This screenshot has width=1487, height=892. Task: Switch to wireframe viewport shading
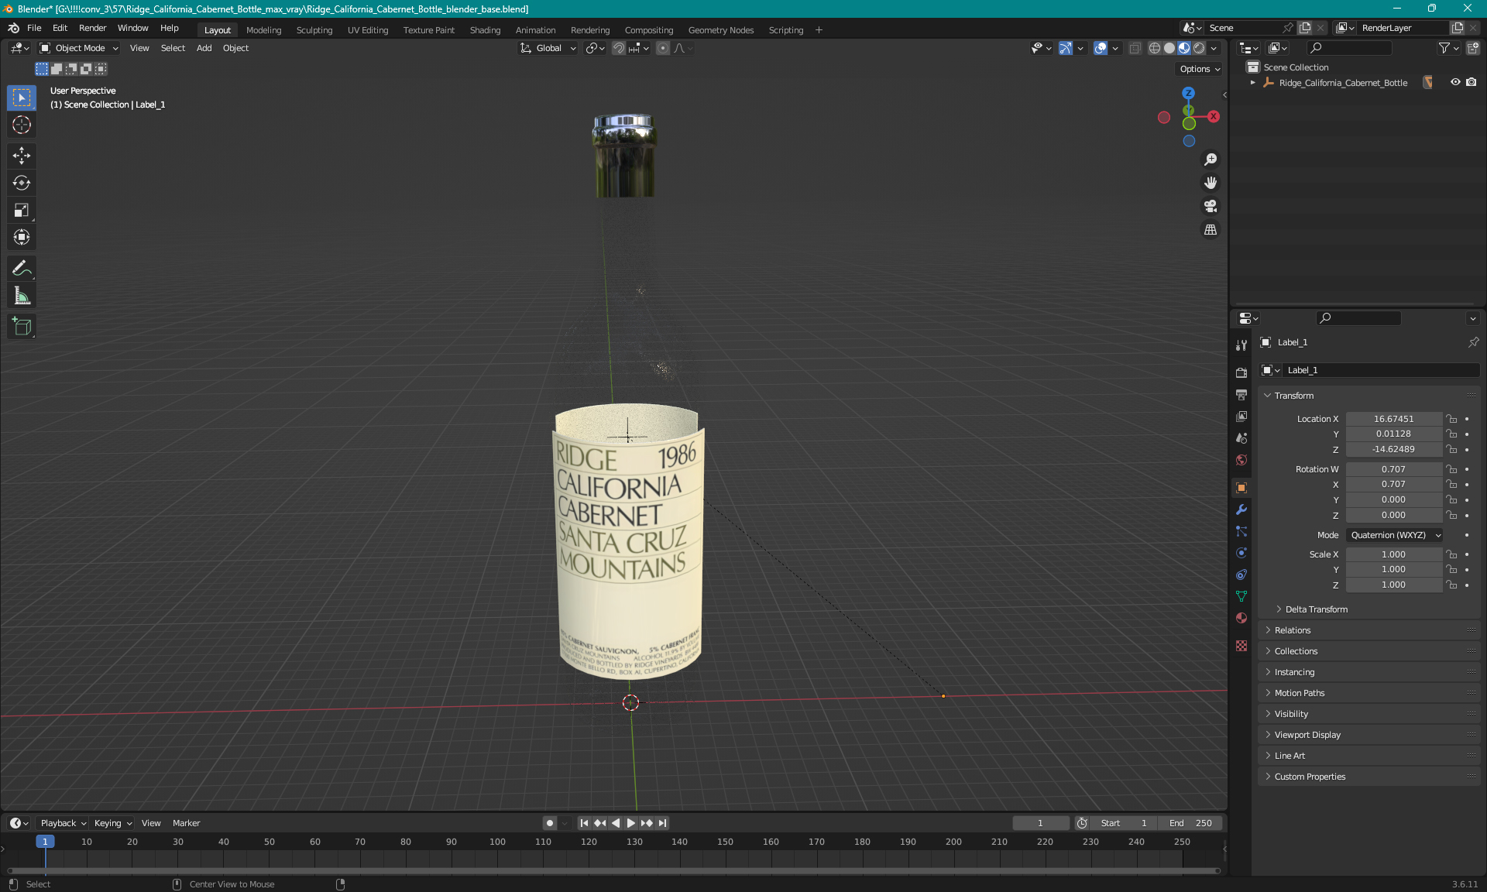coord(1154,48)
